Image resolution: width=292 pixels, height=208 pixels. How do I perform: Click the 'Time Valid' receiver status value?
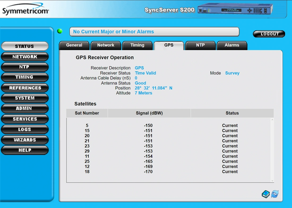pyautogui.click(x=145, y=73)
